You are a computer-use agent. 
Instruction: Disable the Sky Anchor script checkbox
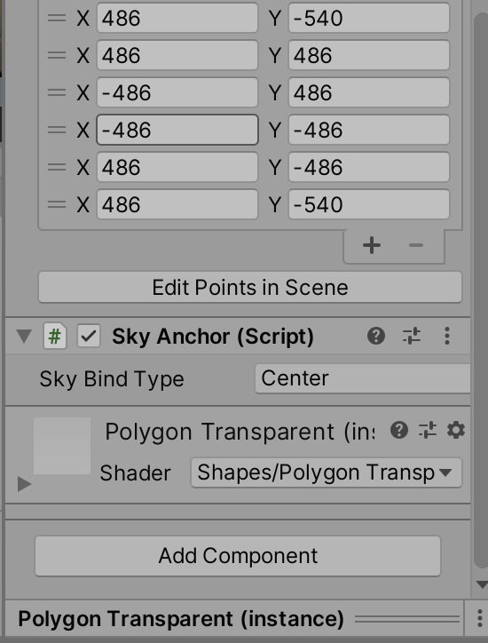(89, 337)
